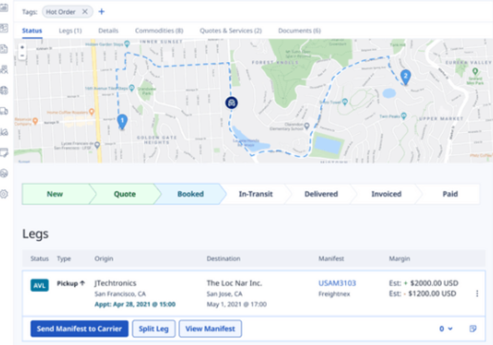Go to the Commodities (8) tab

[159, 31]
